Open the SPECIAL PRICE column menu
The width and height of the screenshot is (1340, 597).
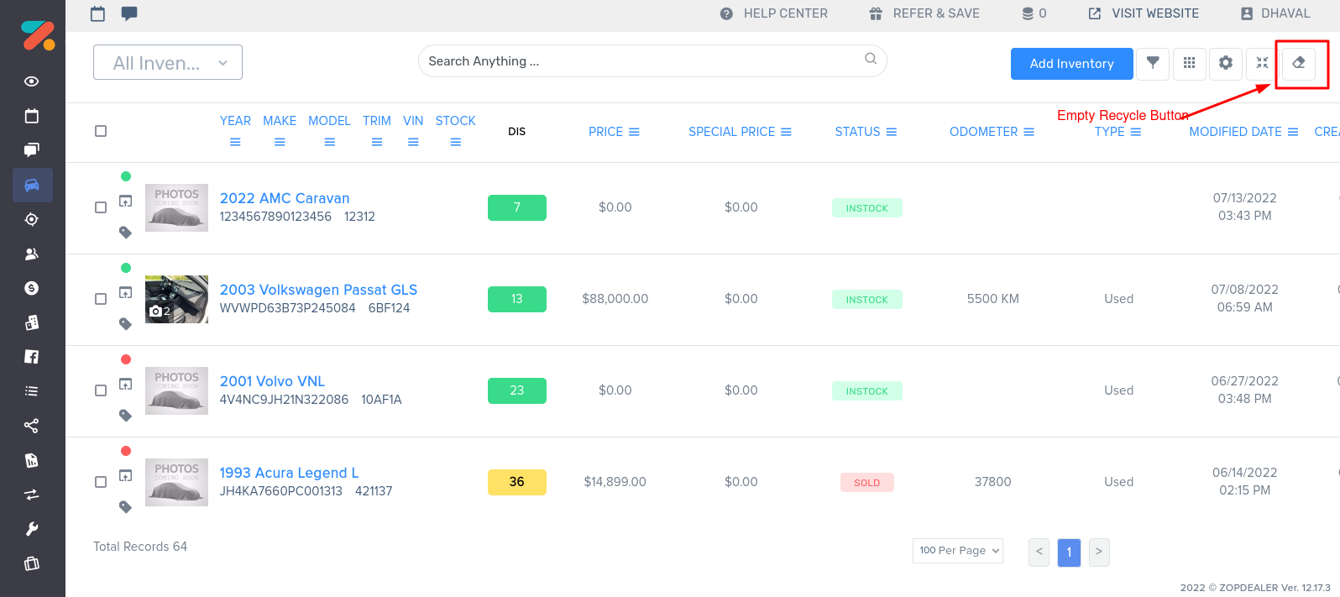click(786, 132)
